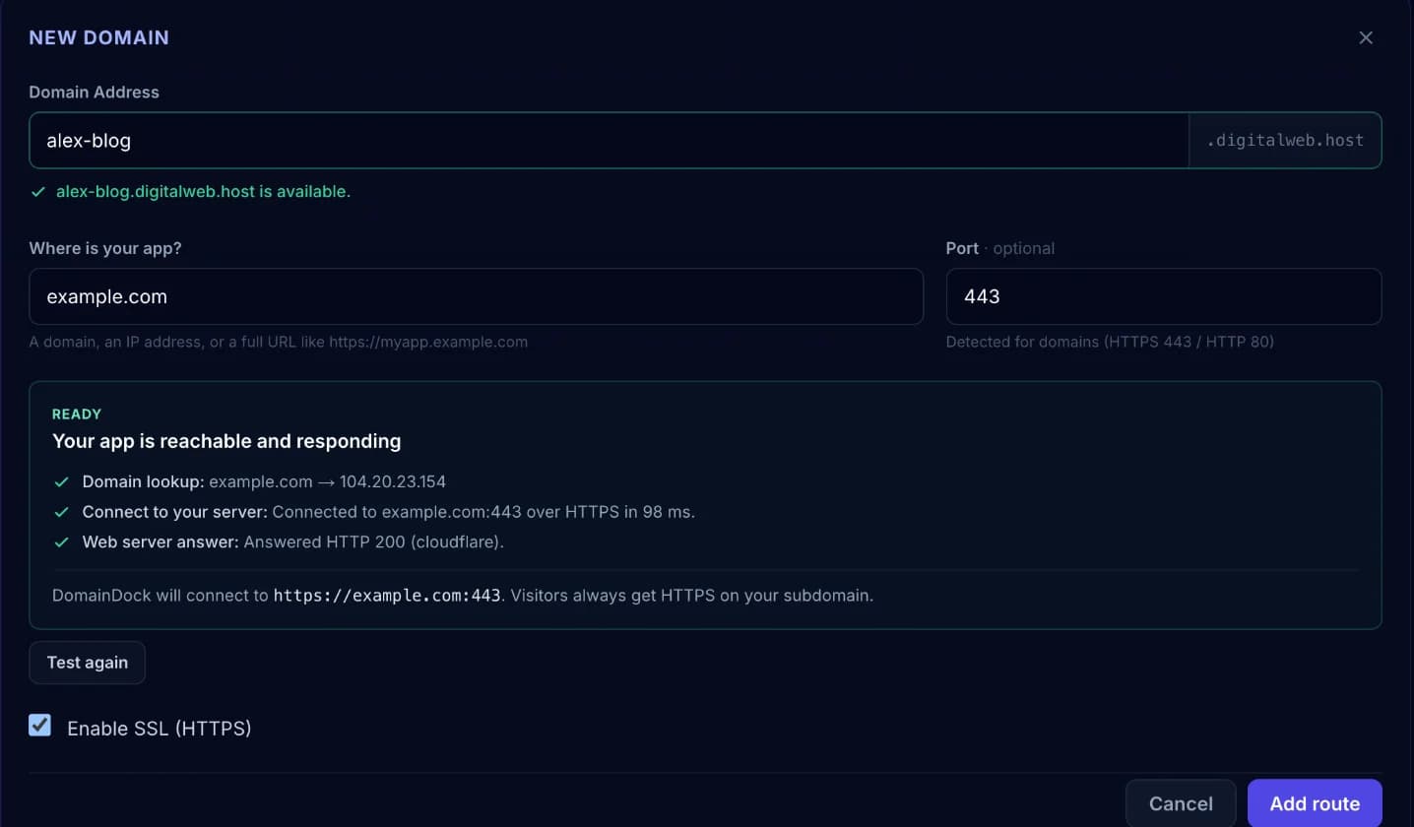This screenshot has width=1414, height=827.
Task: Click the .digitalweb.host domain suffix
Action: tap(1285, 140)
